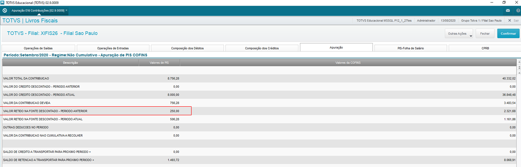Switch to the CPRB tab
Screen dimensions: 521x167
tap(485, 48)
